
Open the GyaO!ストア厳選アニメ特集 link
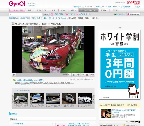(x=124, y=111)
